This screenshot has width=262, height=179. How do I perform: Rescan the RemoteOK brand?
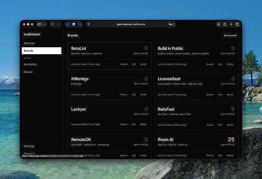coord(124,155)
